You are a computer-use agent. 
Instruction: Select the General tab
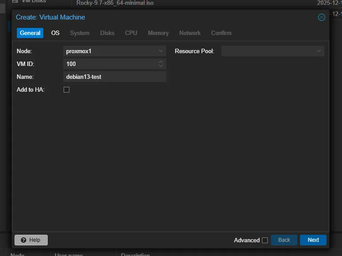point(30,33)
